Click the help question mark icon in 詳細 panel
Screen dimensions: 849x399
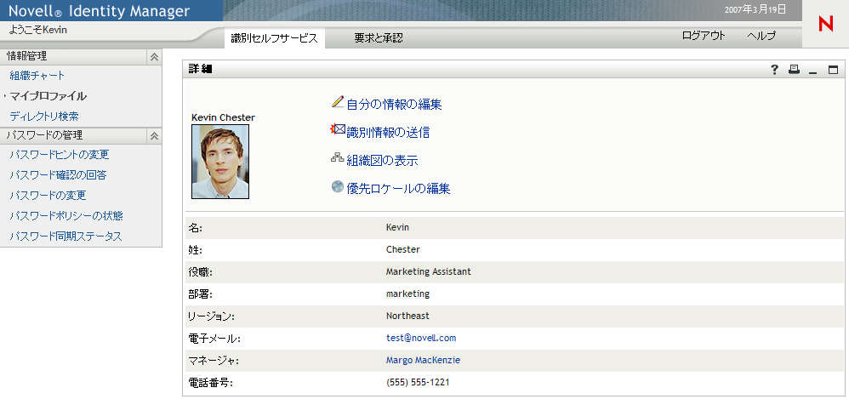pos(775,69)
